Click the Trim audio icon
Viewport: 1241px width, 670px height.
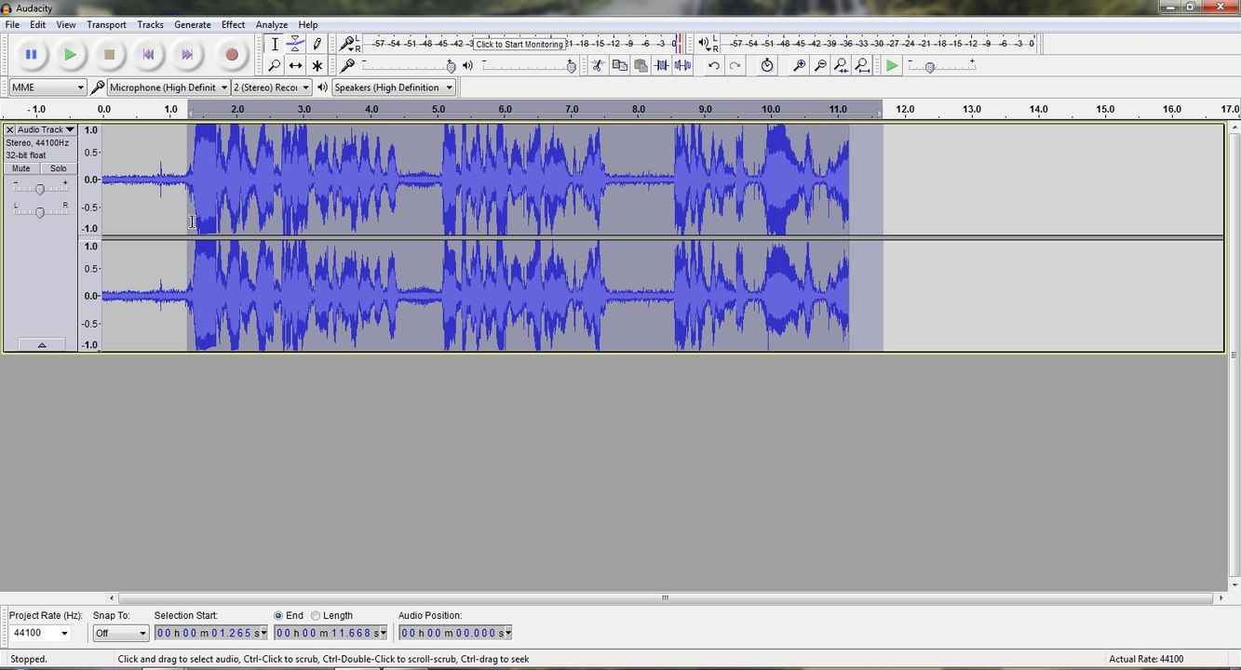click(x=662, y=65)
